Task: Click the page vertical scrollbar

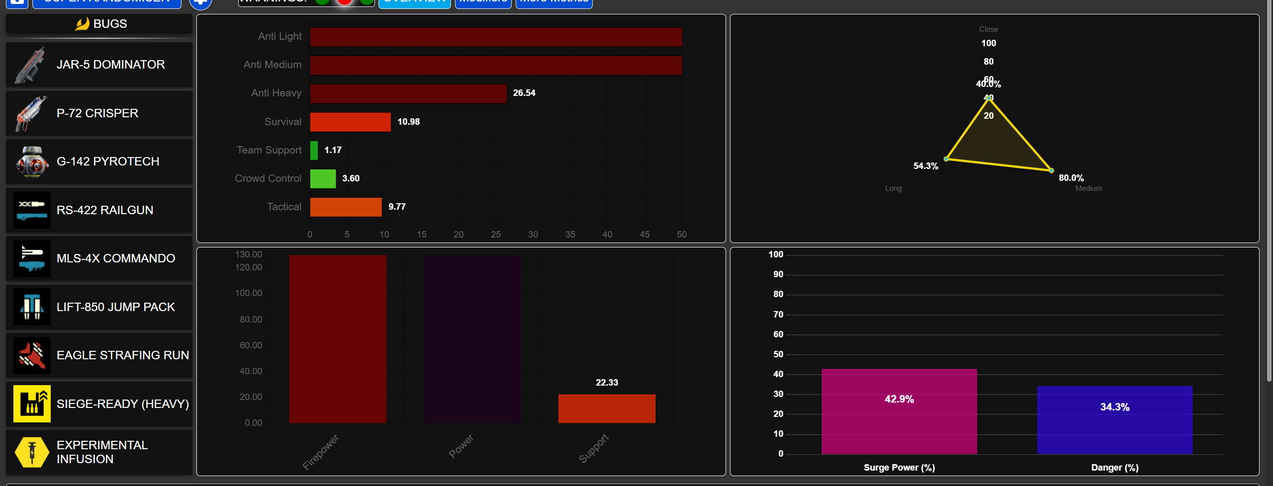Action: click(1269, 190)
